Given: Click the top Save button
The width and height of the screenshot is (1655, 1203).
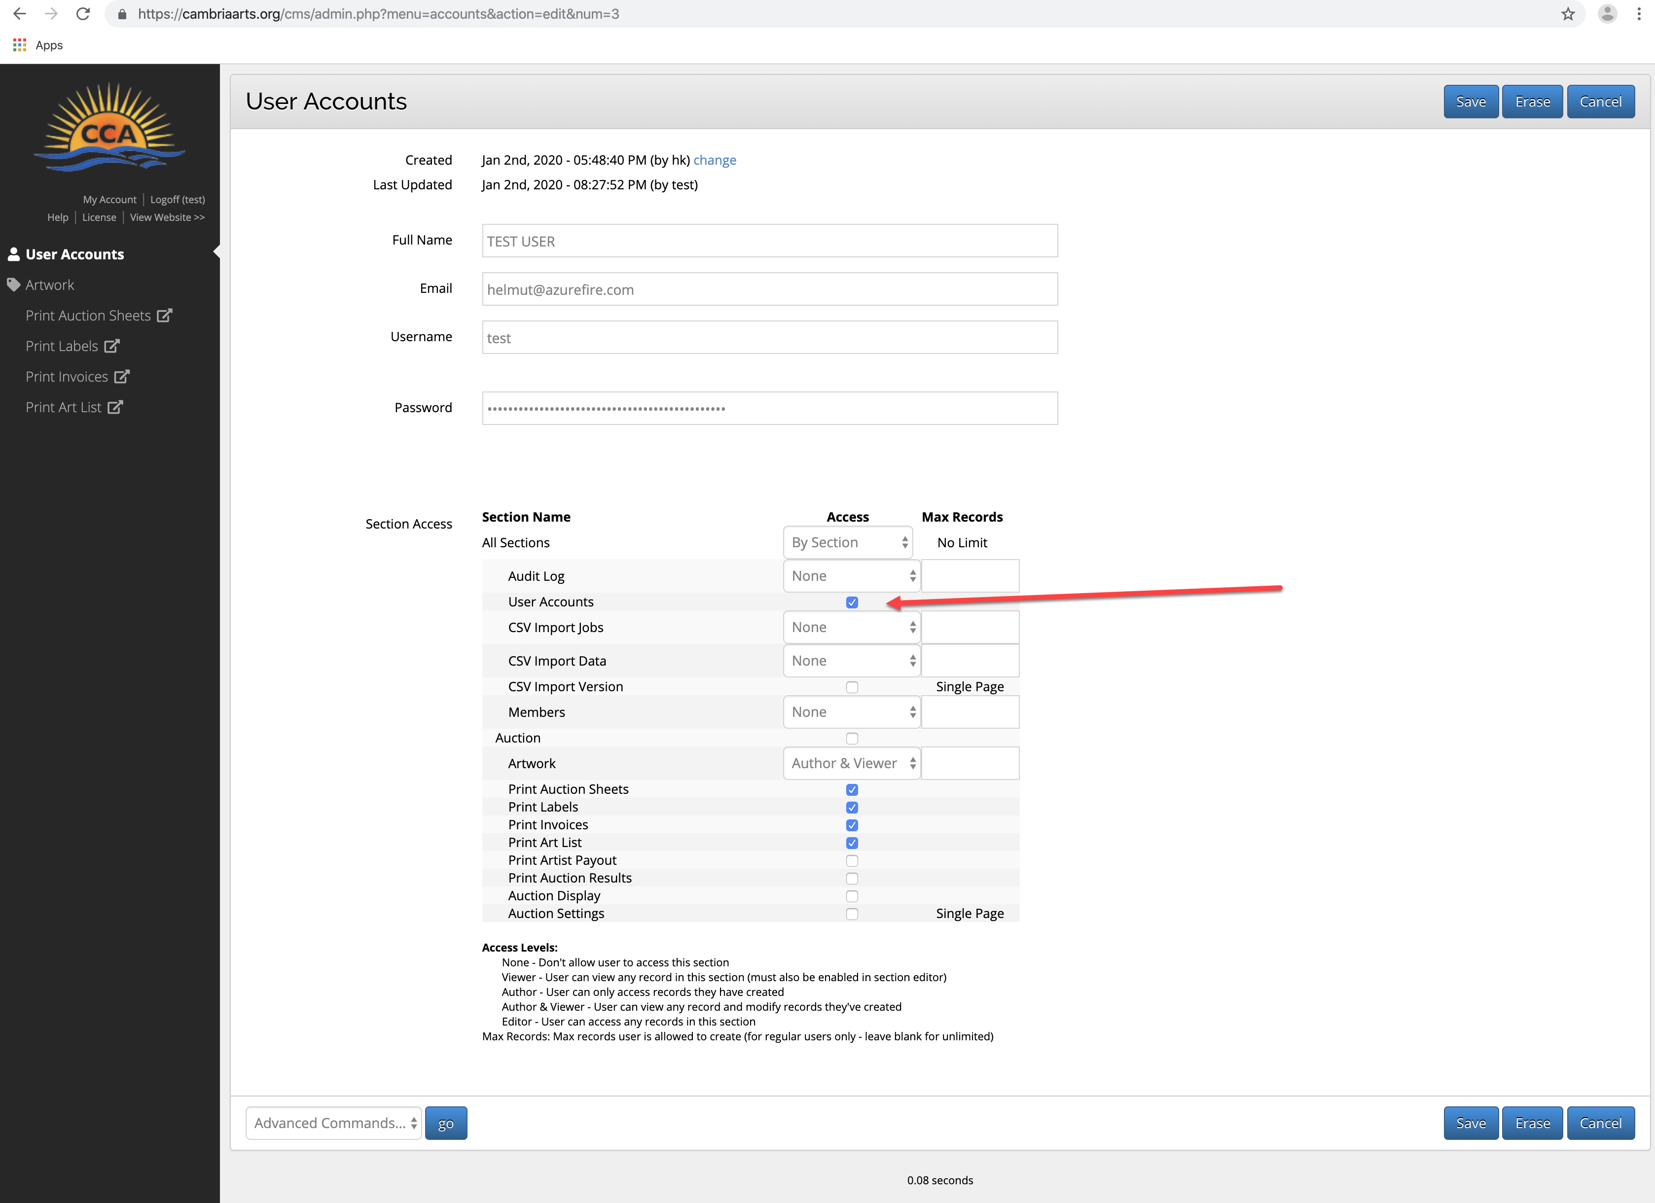Looking at the screenshot, I should 1471,102.
